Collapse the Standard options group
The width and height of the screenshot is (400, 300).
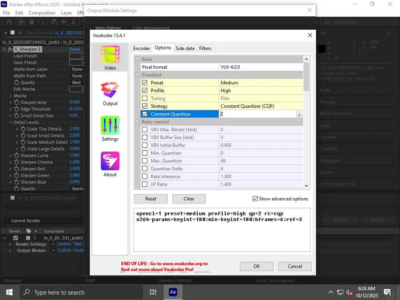point(137,75)
